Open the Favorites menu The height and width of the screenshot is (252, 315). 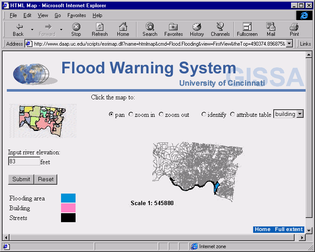(x=76, y=15)
